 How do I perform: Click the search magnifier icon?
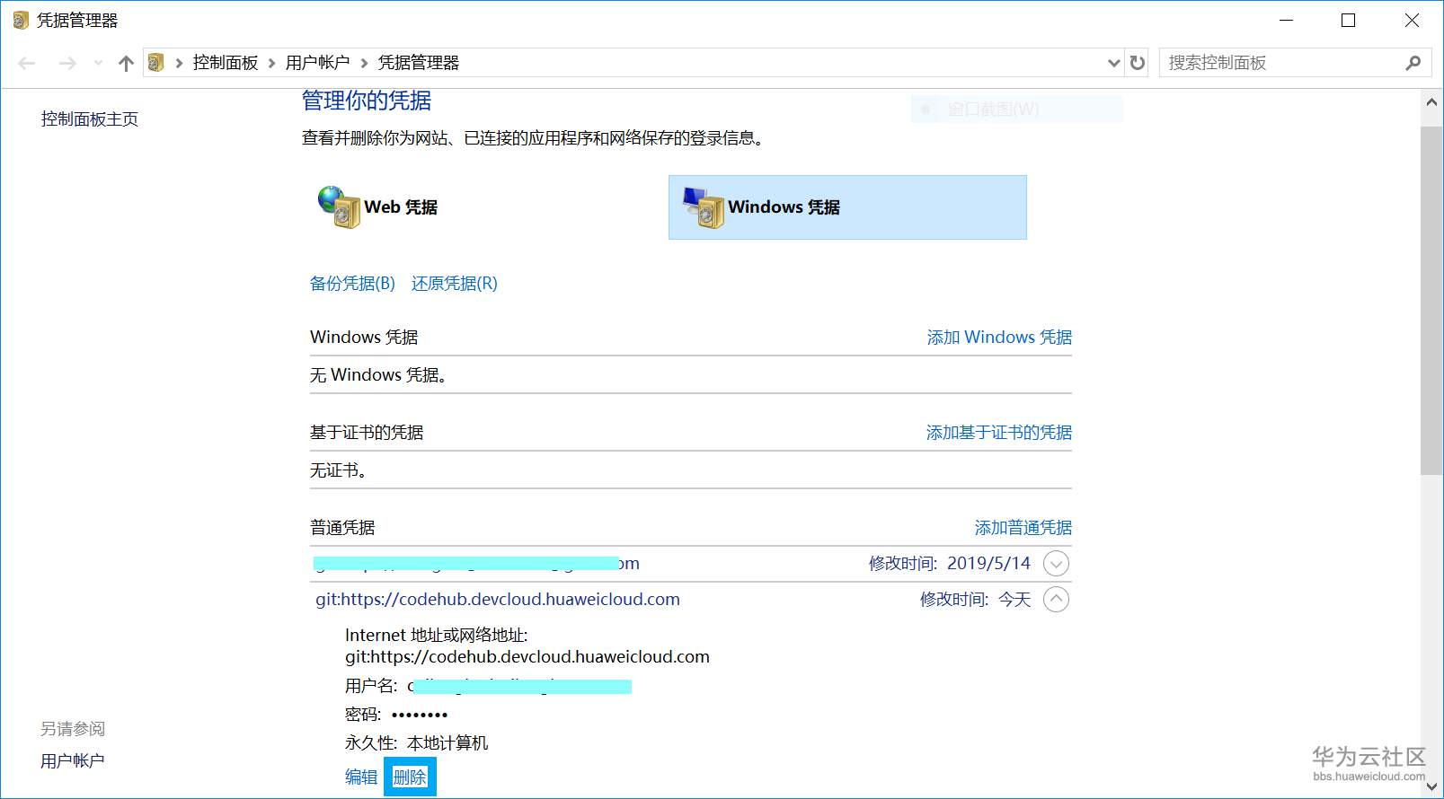(x=1413, y=63)
